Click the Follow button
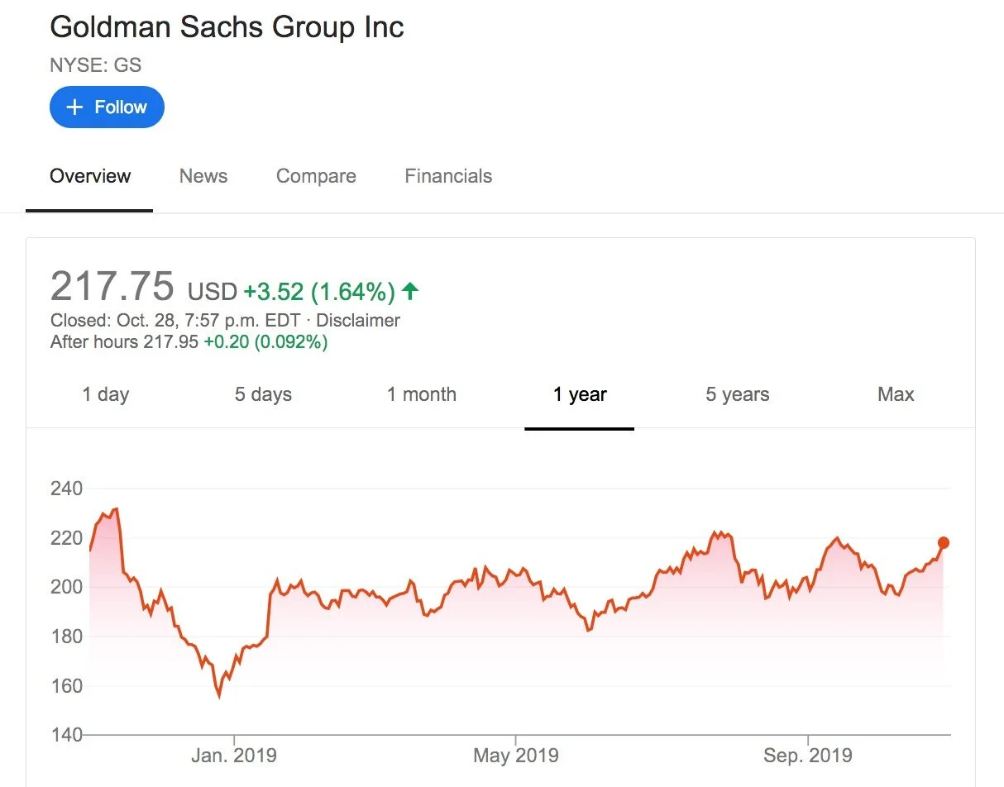Image resolution: width=1004 pixels, height=787 pixels. click(107, 107)
